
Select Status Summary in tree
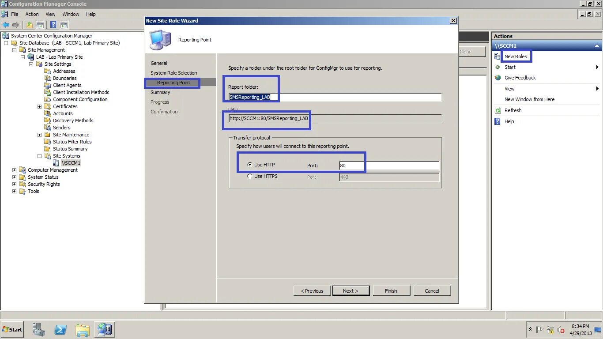(x=70, y=149)
